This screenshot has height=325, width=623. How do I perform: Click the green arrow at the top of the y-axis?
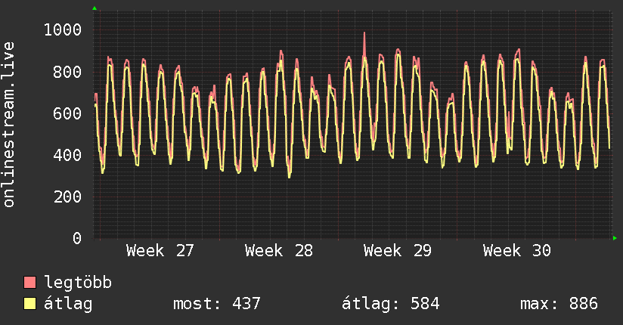pyautogui.click(x=95, y=8)
